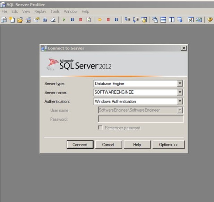The height and width of the screenshot is (202, 214).
Task: Click the binoculars Find icon
Action: (45, 20)
